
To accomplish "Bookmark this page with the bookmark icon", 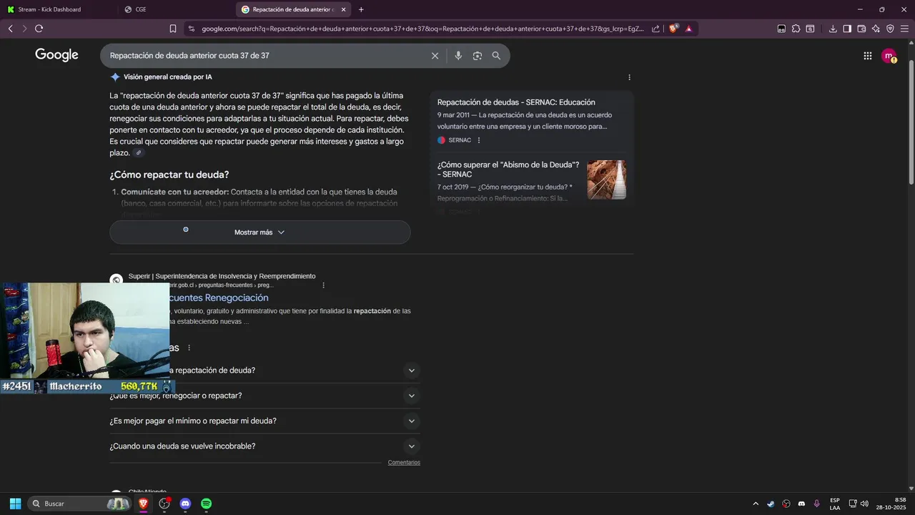I will 173,29.
